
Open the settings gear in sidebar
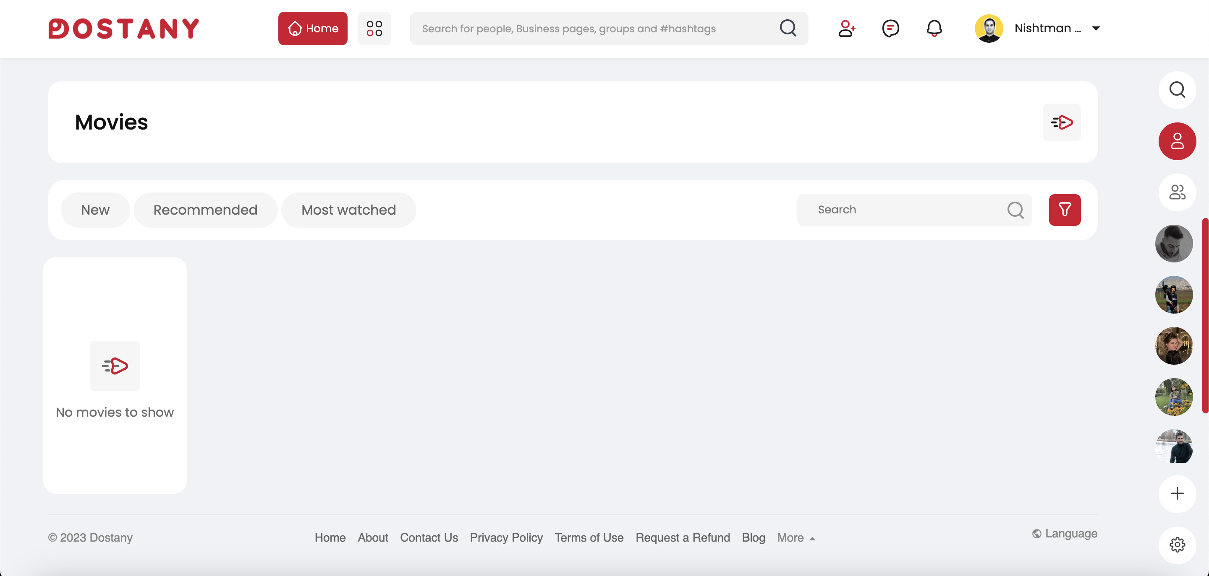tap(1177, 545)
